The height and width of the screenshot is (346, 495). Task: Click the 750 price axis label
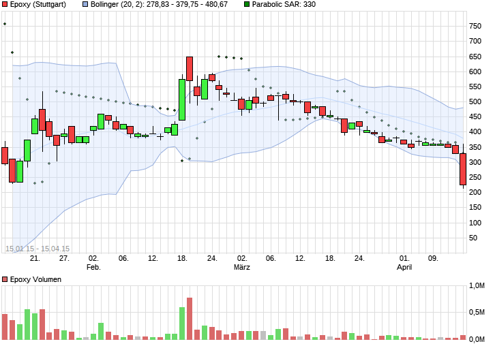tap(475, 26)
